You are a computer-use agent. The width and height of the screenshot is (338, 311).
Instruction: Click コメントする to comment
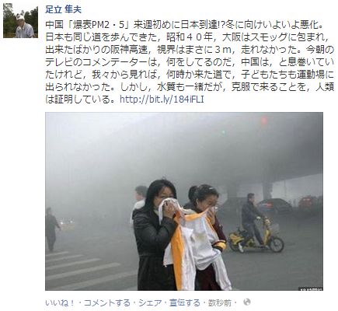[107, 302]
